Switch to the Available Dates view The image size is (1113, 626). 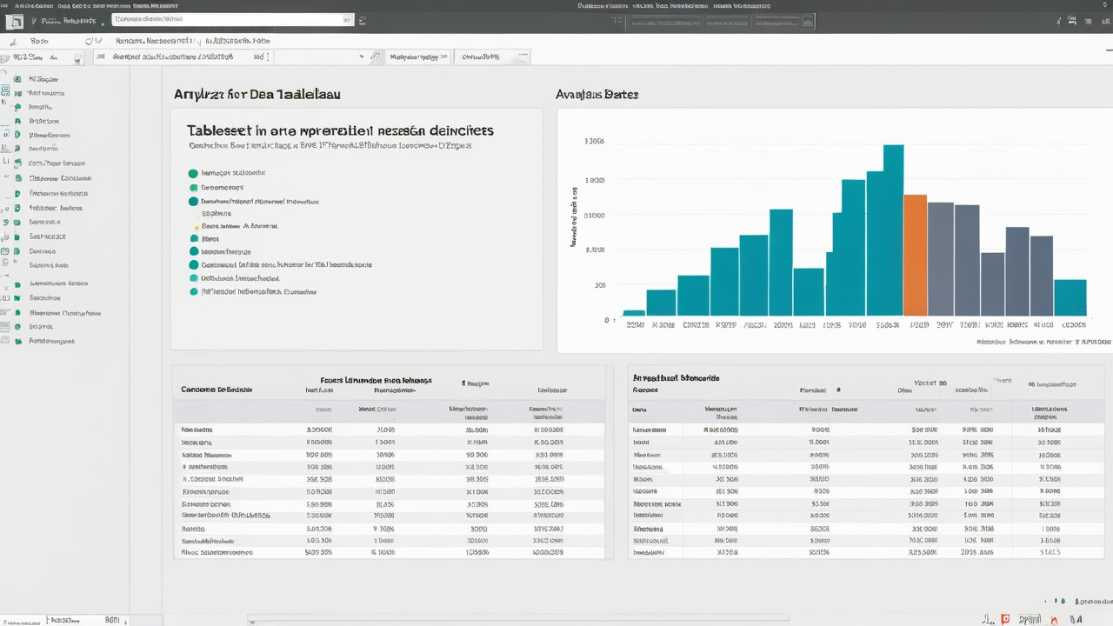tap(596, 94)
